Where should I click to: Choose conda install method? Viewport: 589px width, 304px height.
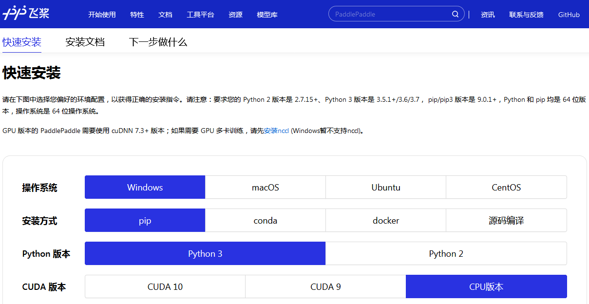[266, 220]
